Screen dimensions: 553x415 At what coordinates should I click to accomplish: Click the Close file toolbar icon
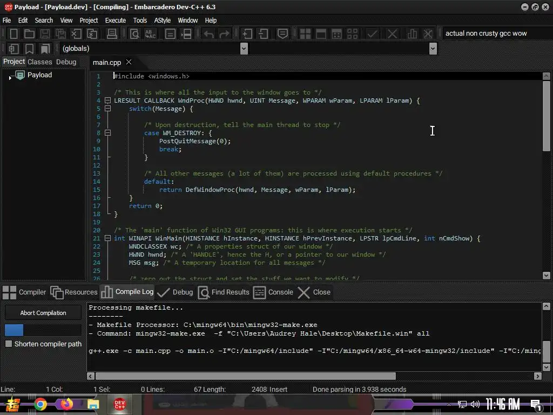tap(76, 34)
